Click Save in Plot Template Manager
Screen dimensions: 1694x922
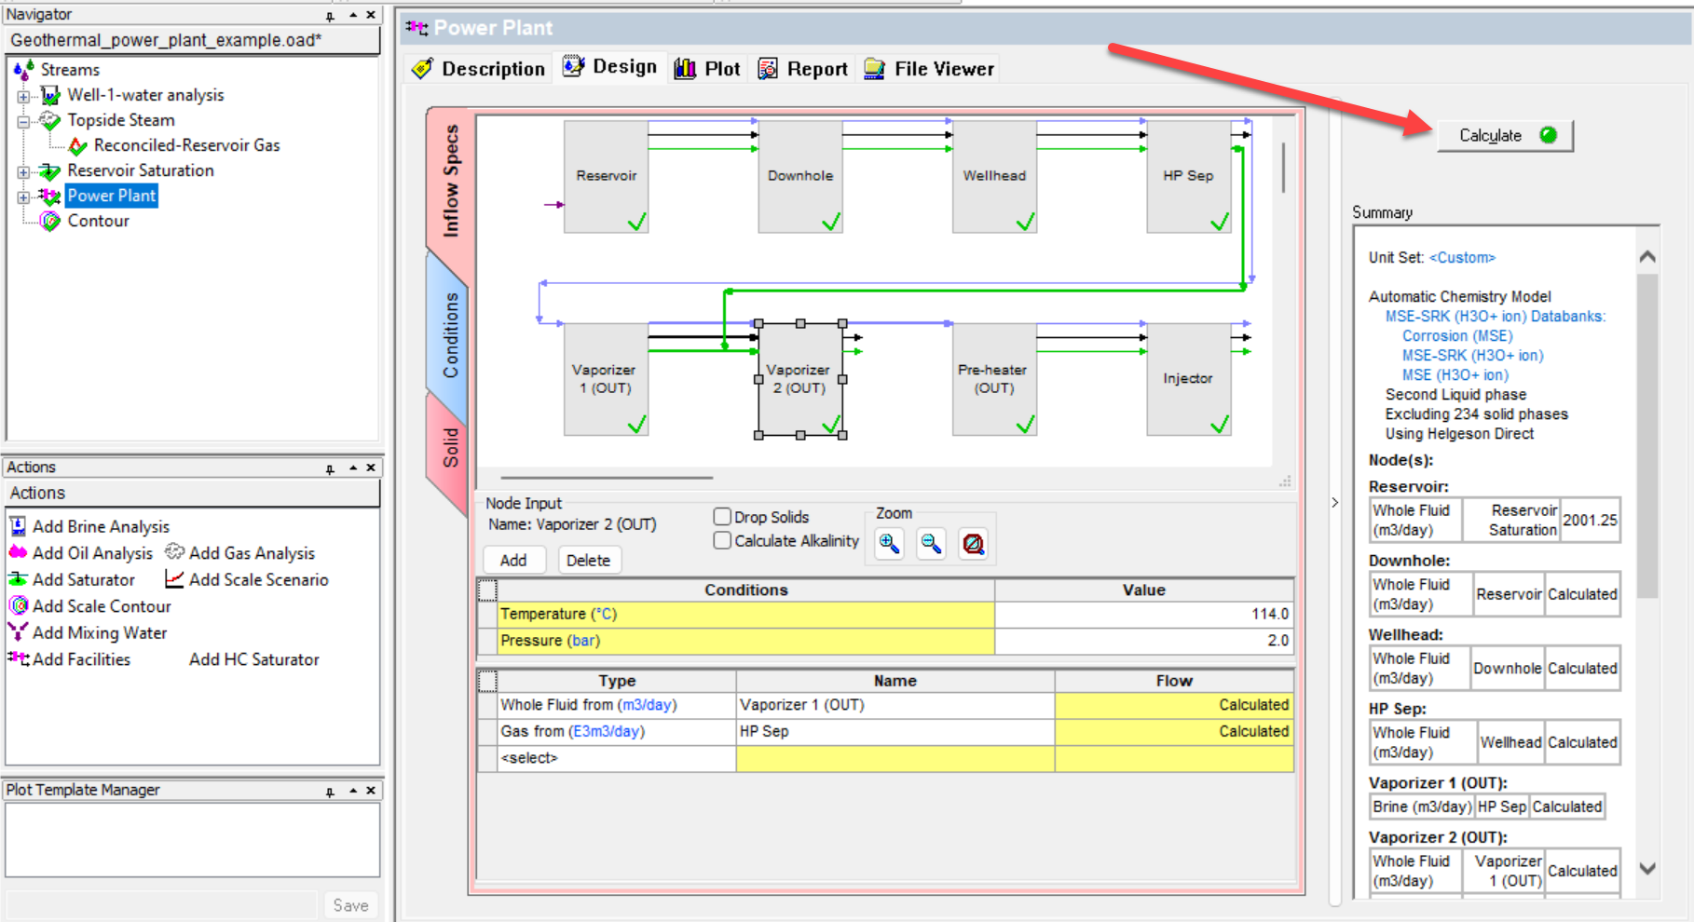[351, 905]
